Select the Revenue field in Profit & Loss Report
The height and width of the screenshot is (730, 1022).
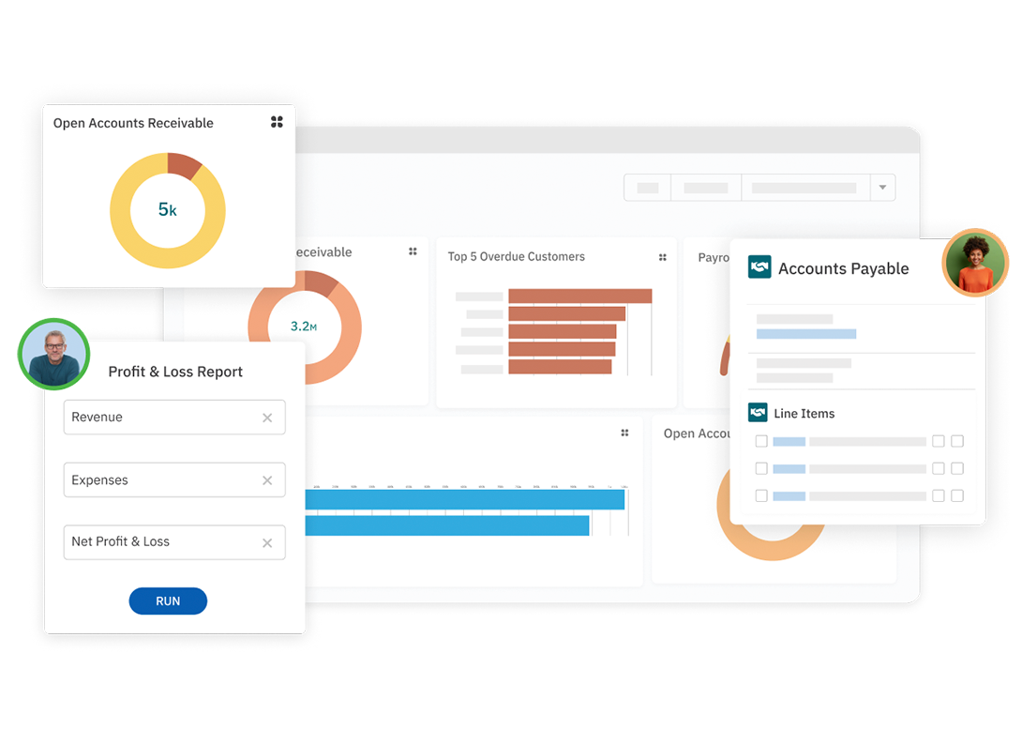[x=174, y=417]
